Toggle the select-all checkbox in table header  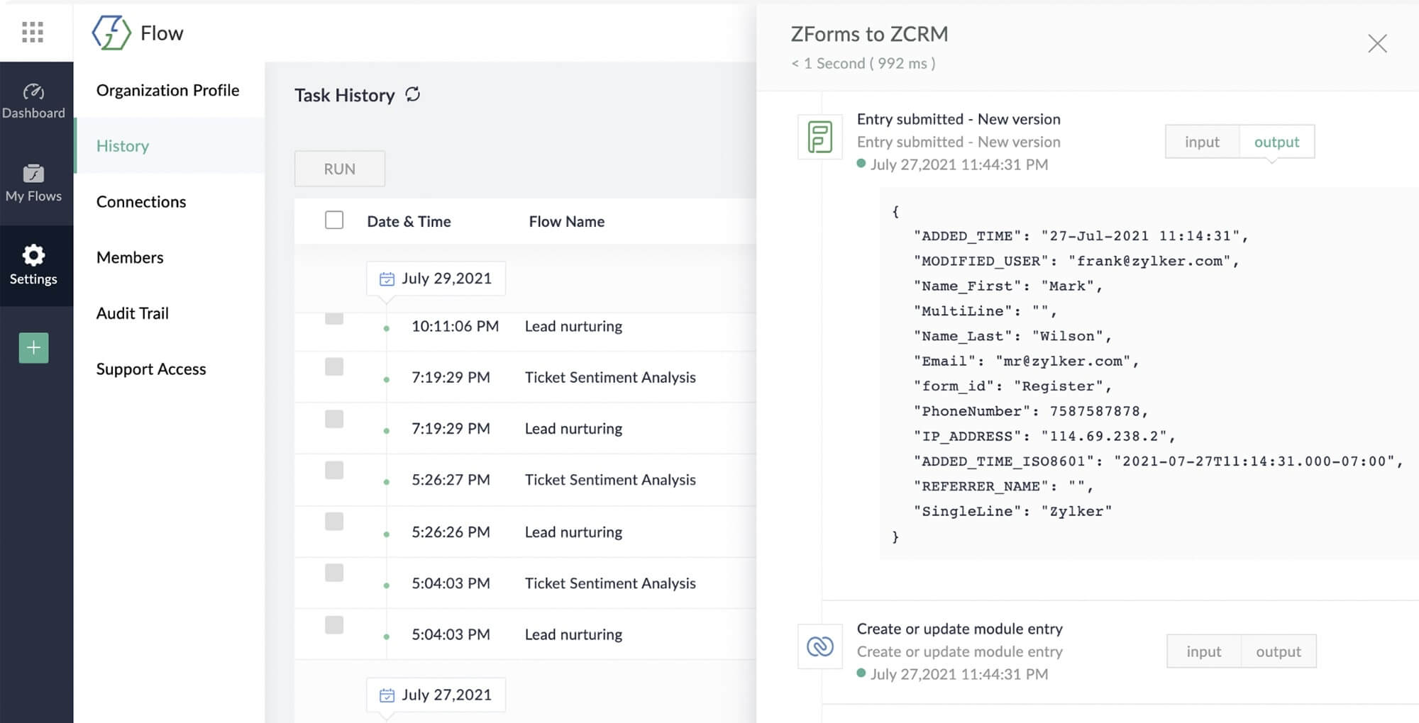(x=334, y=220)
